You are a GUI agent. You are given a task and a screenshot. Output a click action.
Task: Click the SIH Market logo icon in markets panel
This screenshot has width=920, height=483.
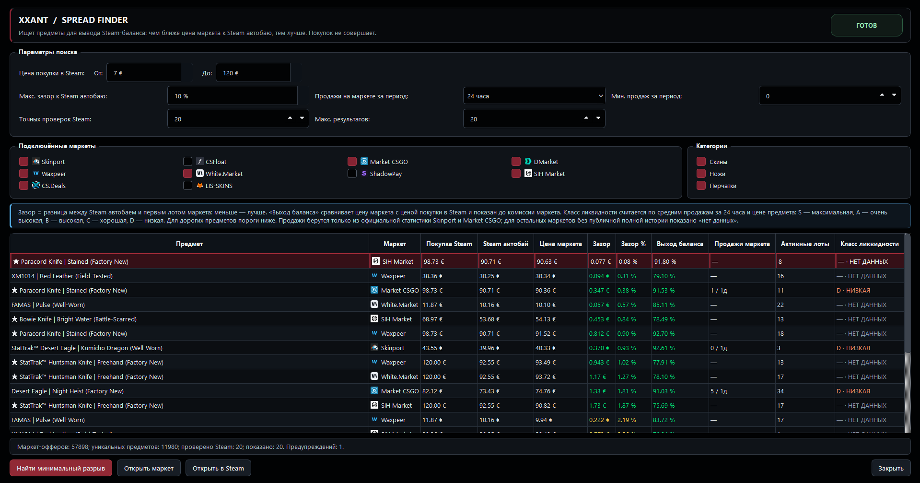click(x=528, y=174)
